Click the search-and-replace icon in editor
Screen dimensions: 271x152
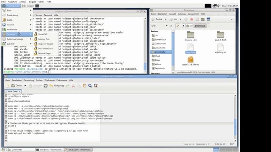pos(96,86)
